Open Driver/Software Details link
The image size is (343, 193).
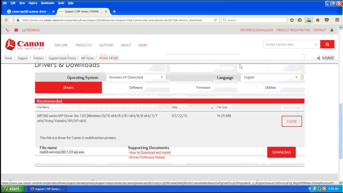147,157
